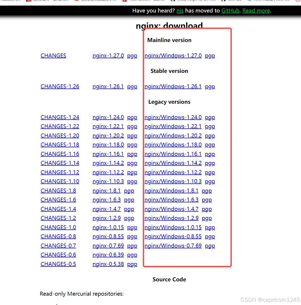Screen dimensions: 301x305
Task: Open CHANGES-1.10 link
Action: pyautogui.click(x=60, y=181)
